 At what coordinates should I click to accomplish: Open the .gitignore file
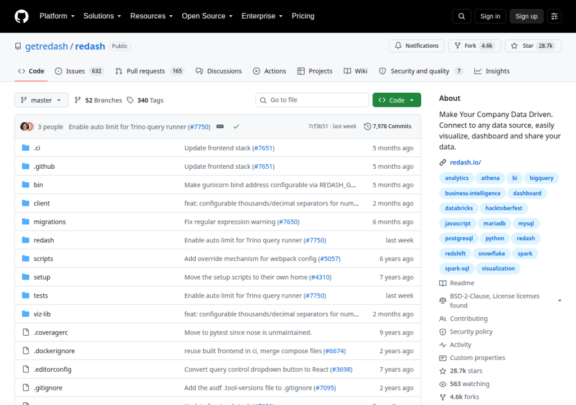48,388
